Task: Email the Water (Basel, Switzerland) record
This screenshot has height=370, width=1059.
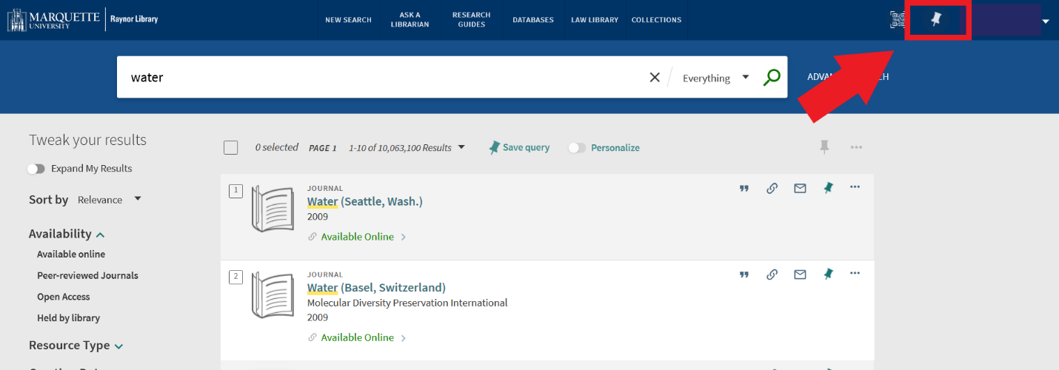Action: click(800, 275)
